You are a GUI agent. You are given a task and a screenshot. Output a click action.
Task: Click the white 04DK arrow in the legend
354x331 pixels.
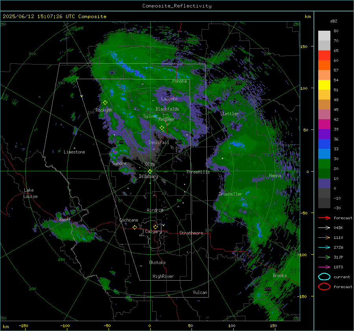(324, 228)
